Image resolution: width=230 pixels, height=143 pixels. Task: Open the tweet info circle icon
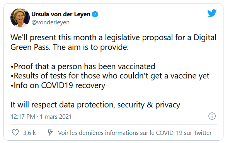pos(212,116)
